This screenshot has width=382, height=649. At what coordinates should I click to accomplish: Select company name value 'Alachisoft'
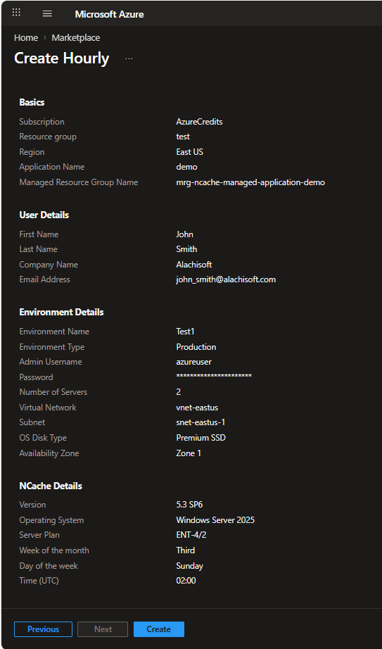tap(194, 265)
